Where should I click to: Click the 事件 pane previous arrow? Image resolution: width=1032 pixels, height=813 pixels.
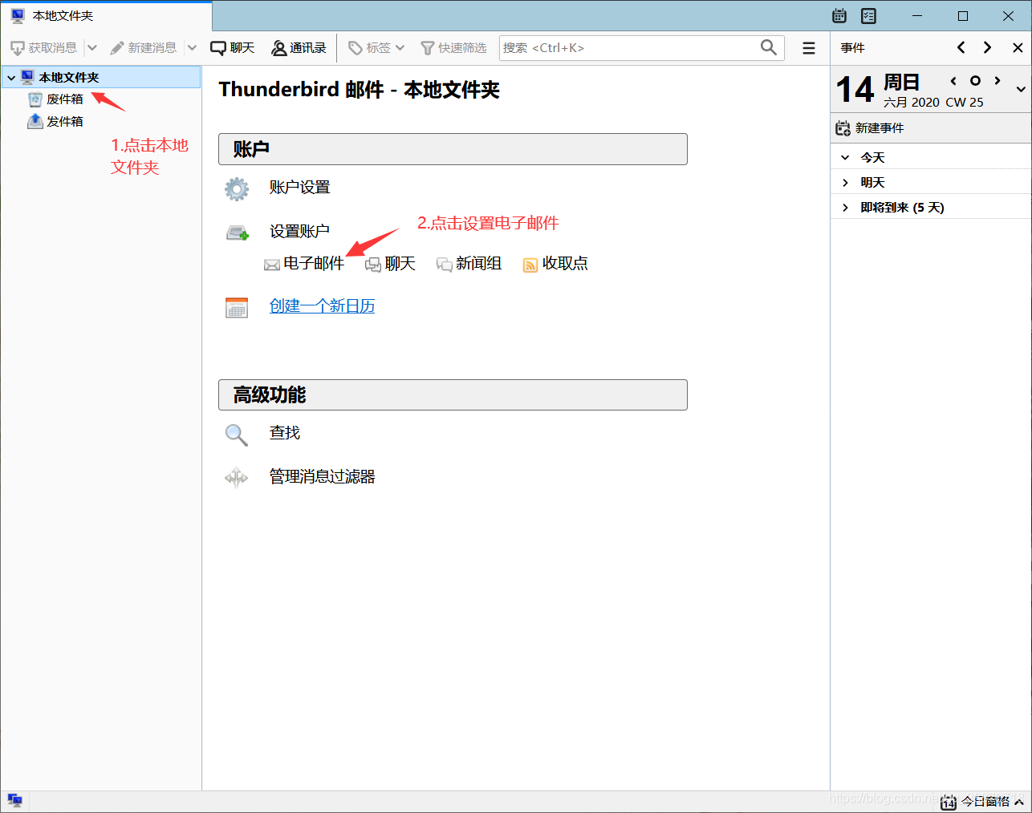click(961, 48)
